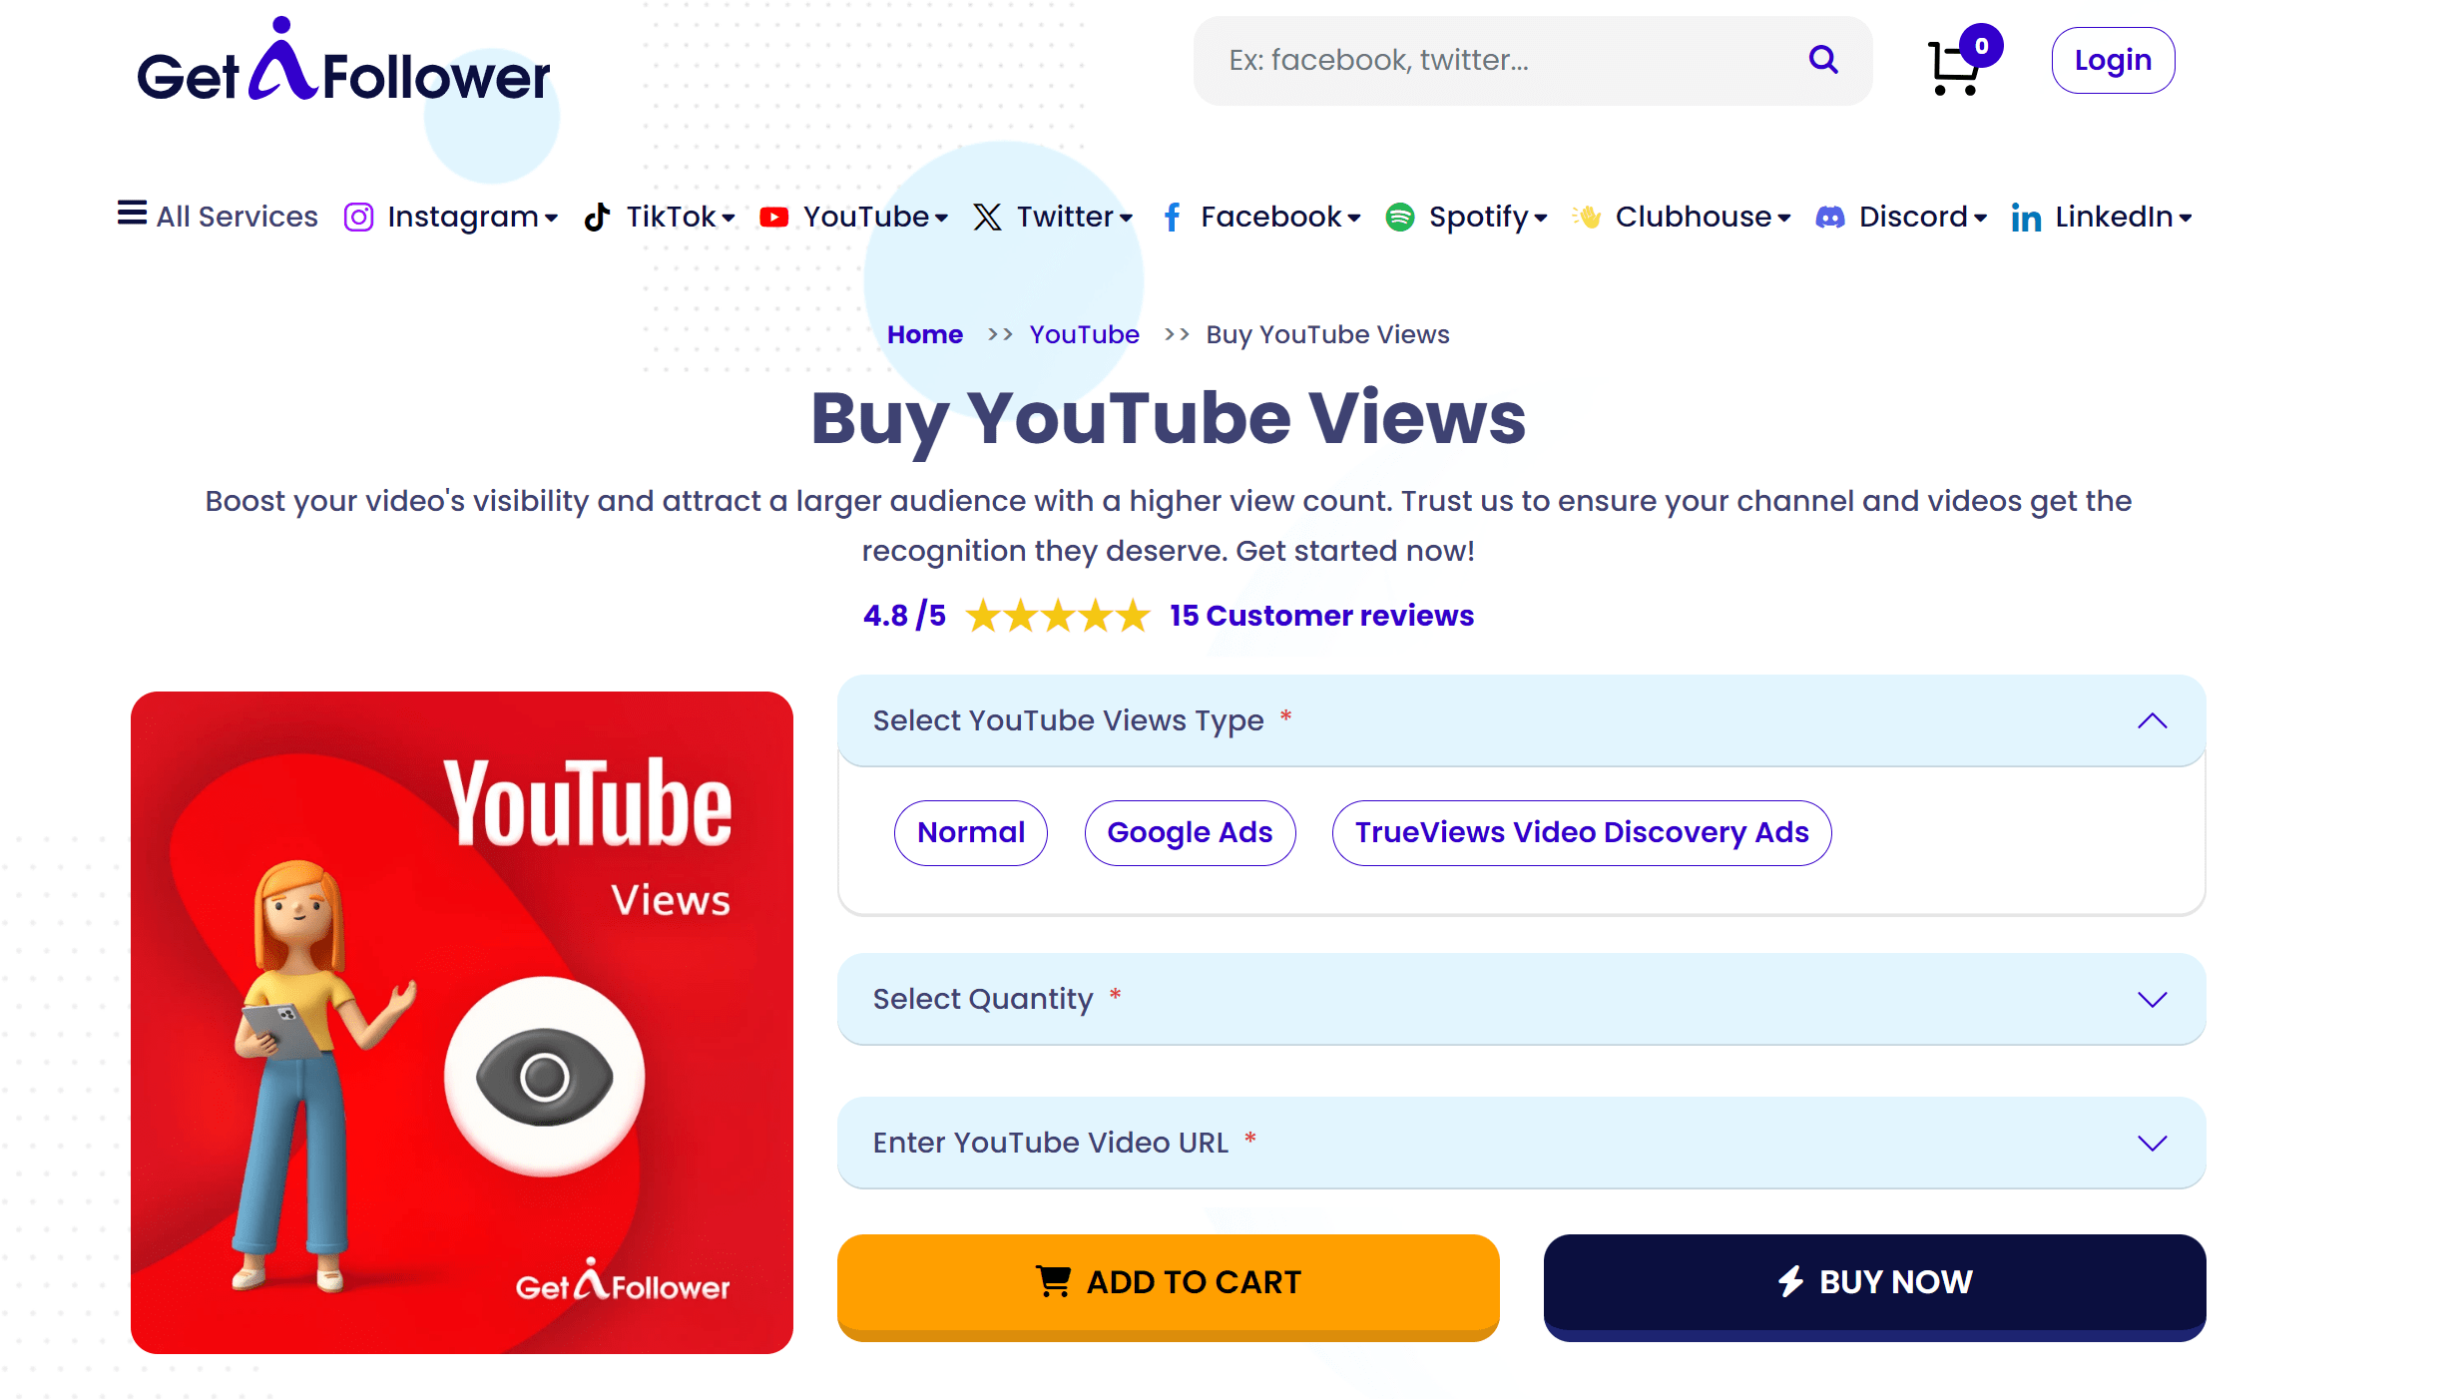Click the Home breadcrumb link
Image resolution: width=2464 pixels, height=1399 pixels.
click(924, 334)
